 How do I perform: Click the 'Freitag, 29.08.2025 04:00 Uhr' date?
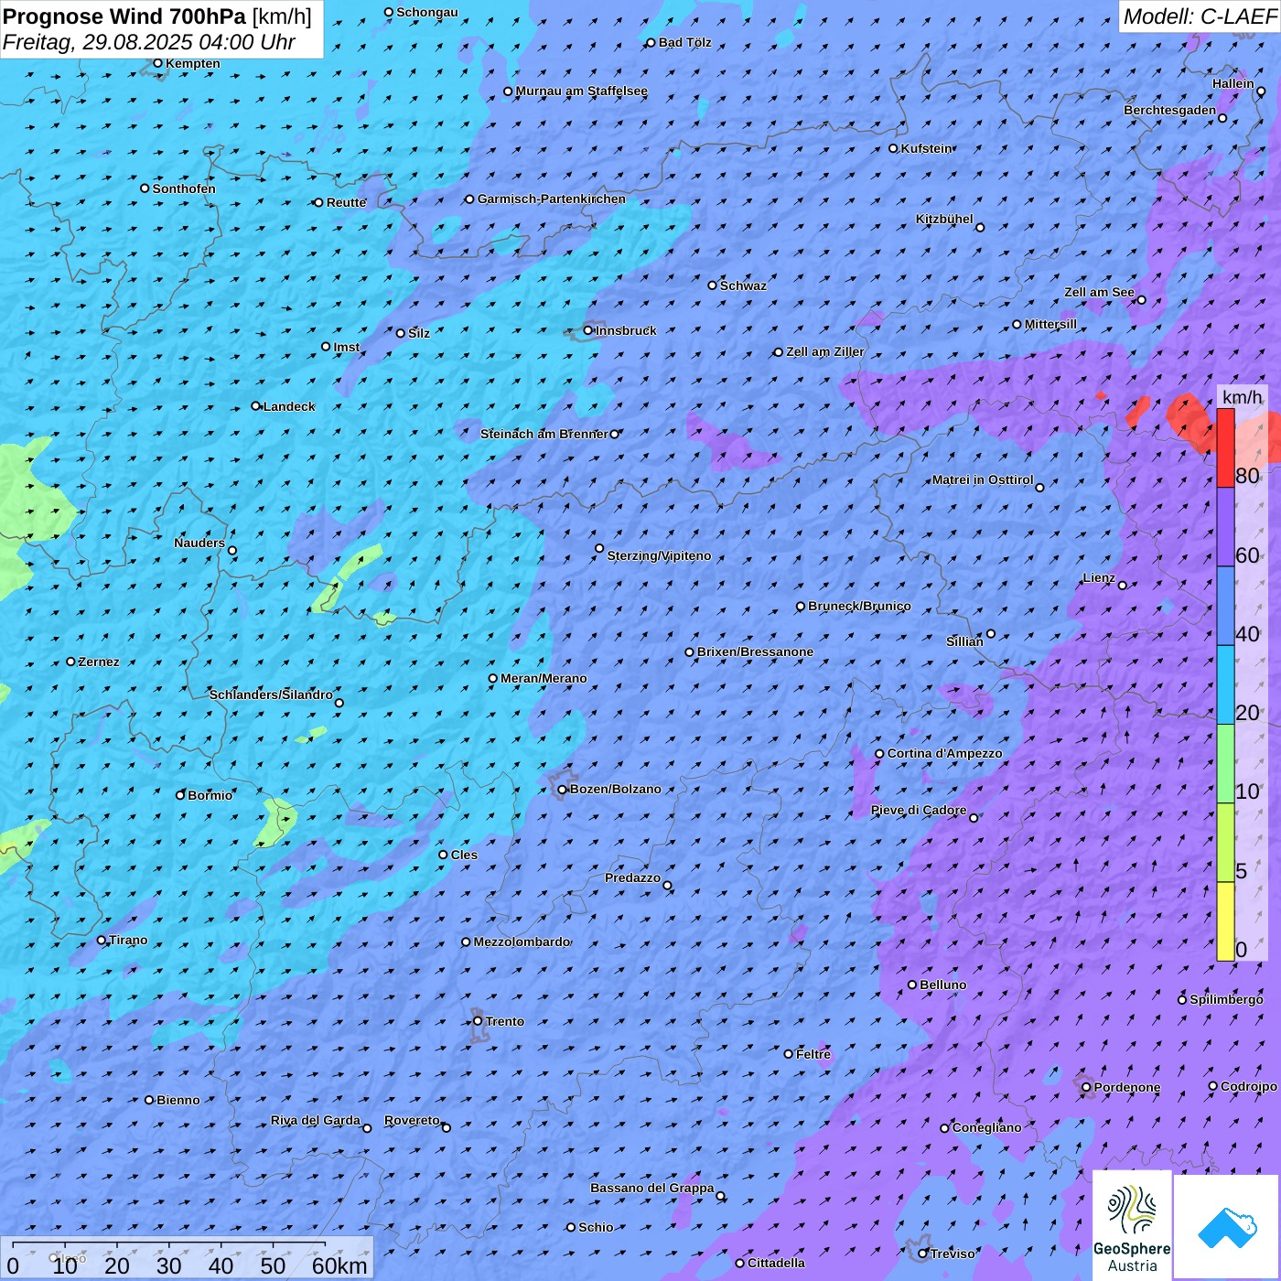point(148,42)
